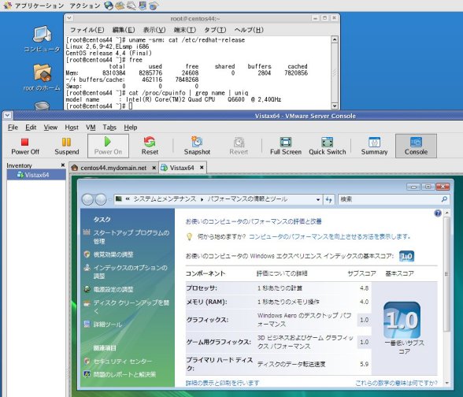This screenshot has height=397, width=463.
Task: Open the View menu in VMware console
Action: point(50,128)
